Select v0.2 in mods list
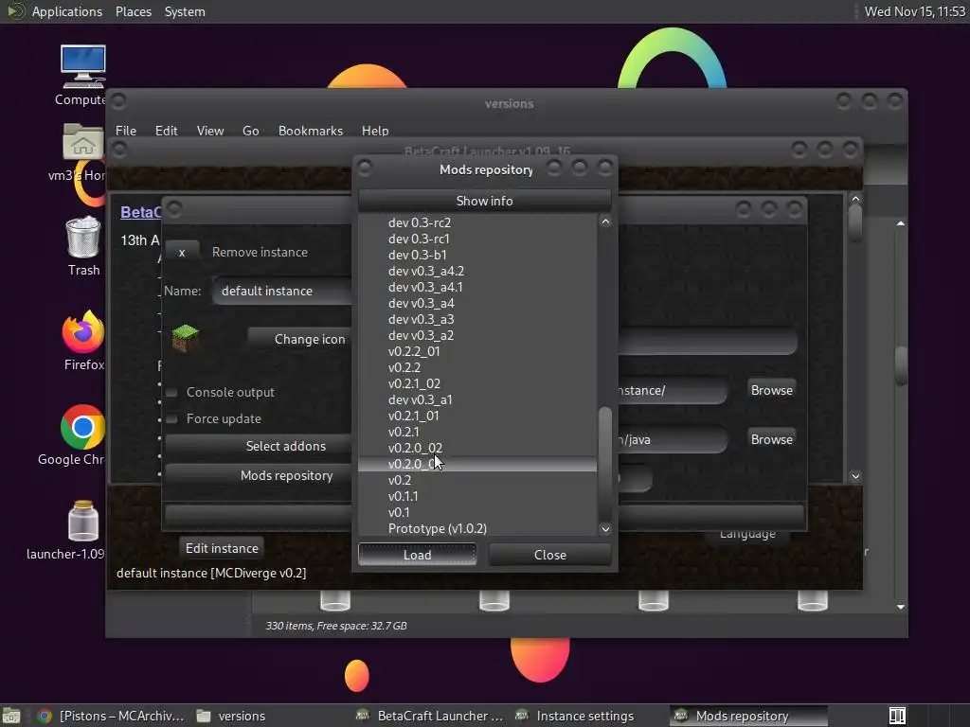 (477, 480)
